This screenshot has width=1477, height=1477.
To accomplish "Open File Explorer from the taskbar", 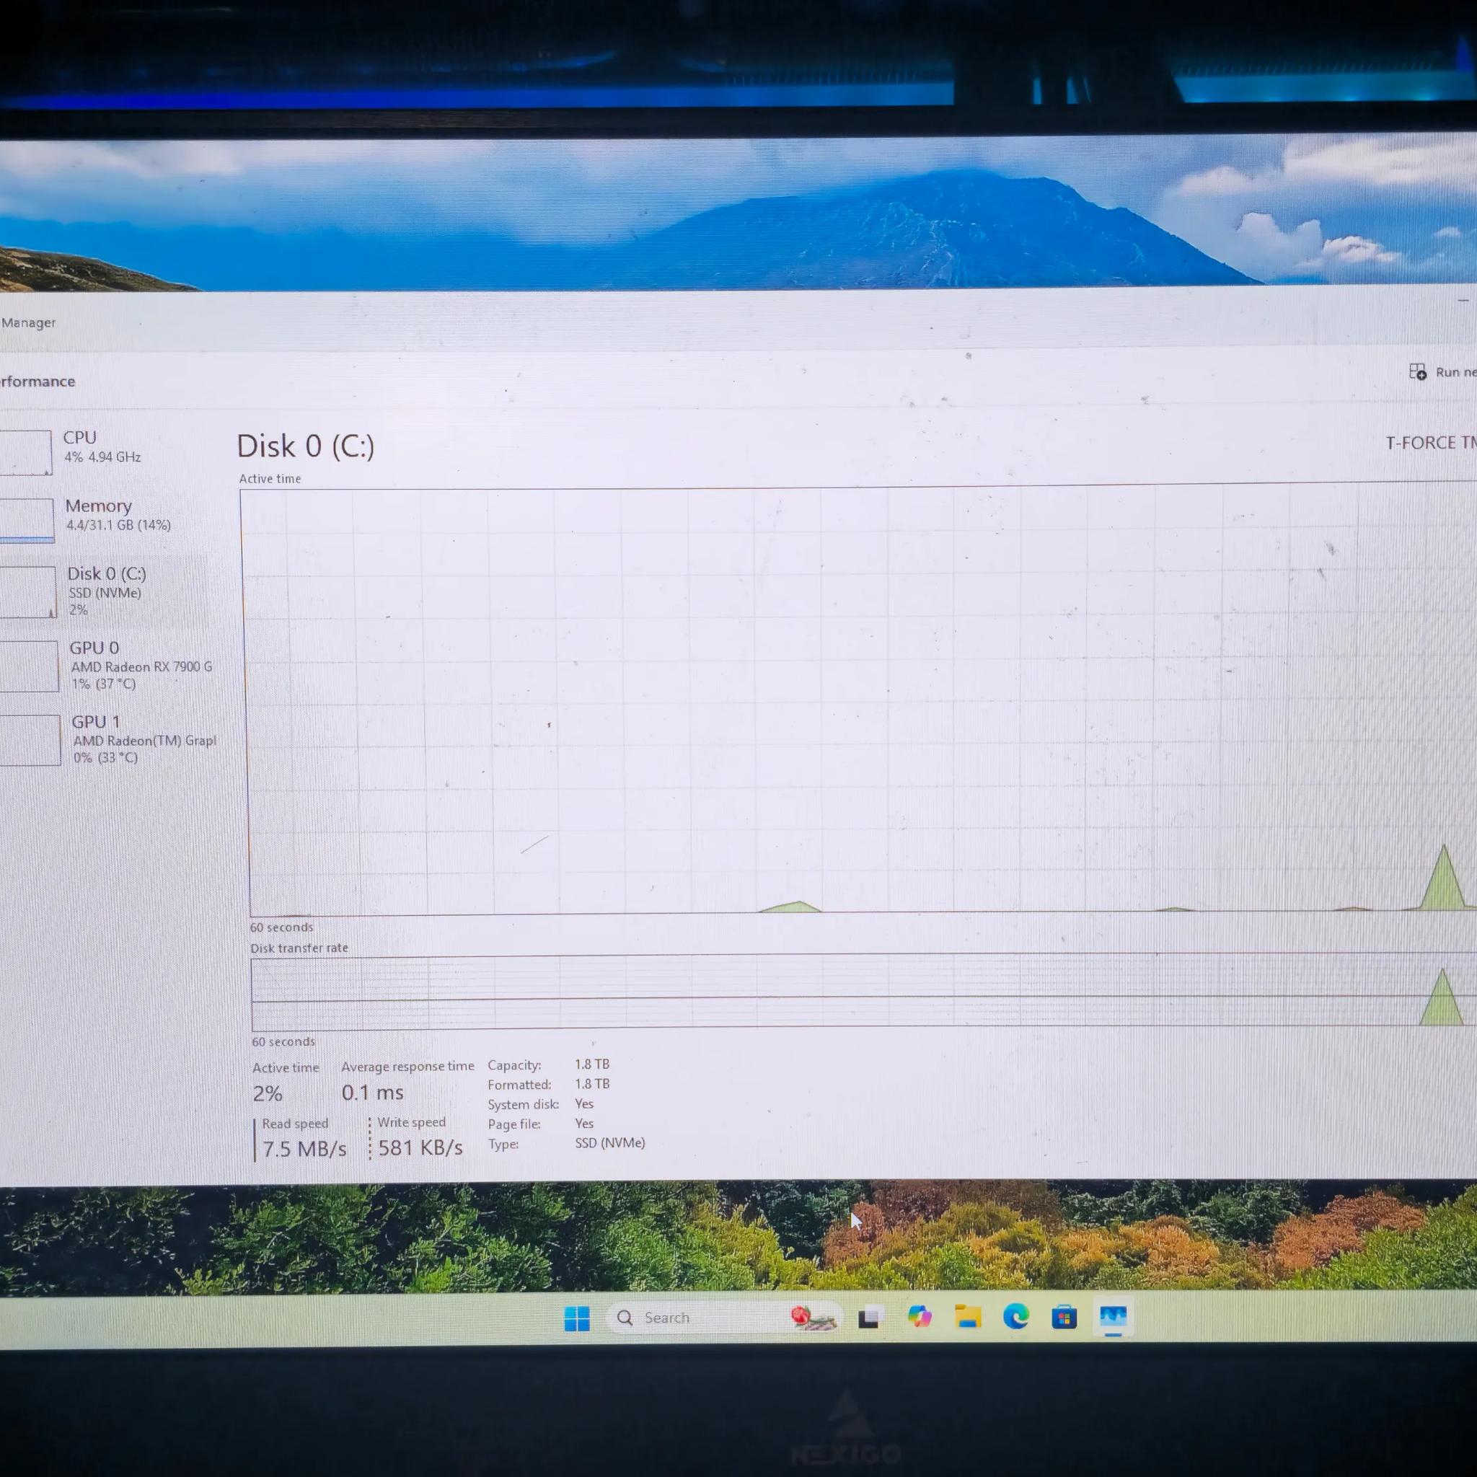I will click(x=968, y=1316).
